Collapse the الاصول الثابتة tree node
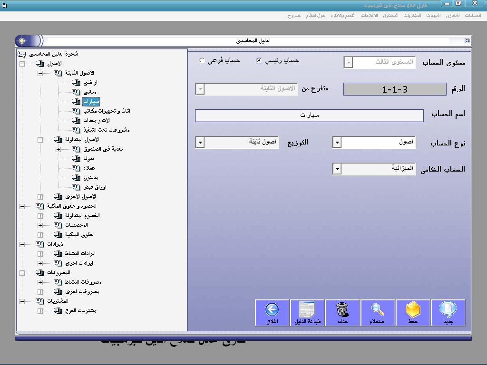 [x=40, y=73]
